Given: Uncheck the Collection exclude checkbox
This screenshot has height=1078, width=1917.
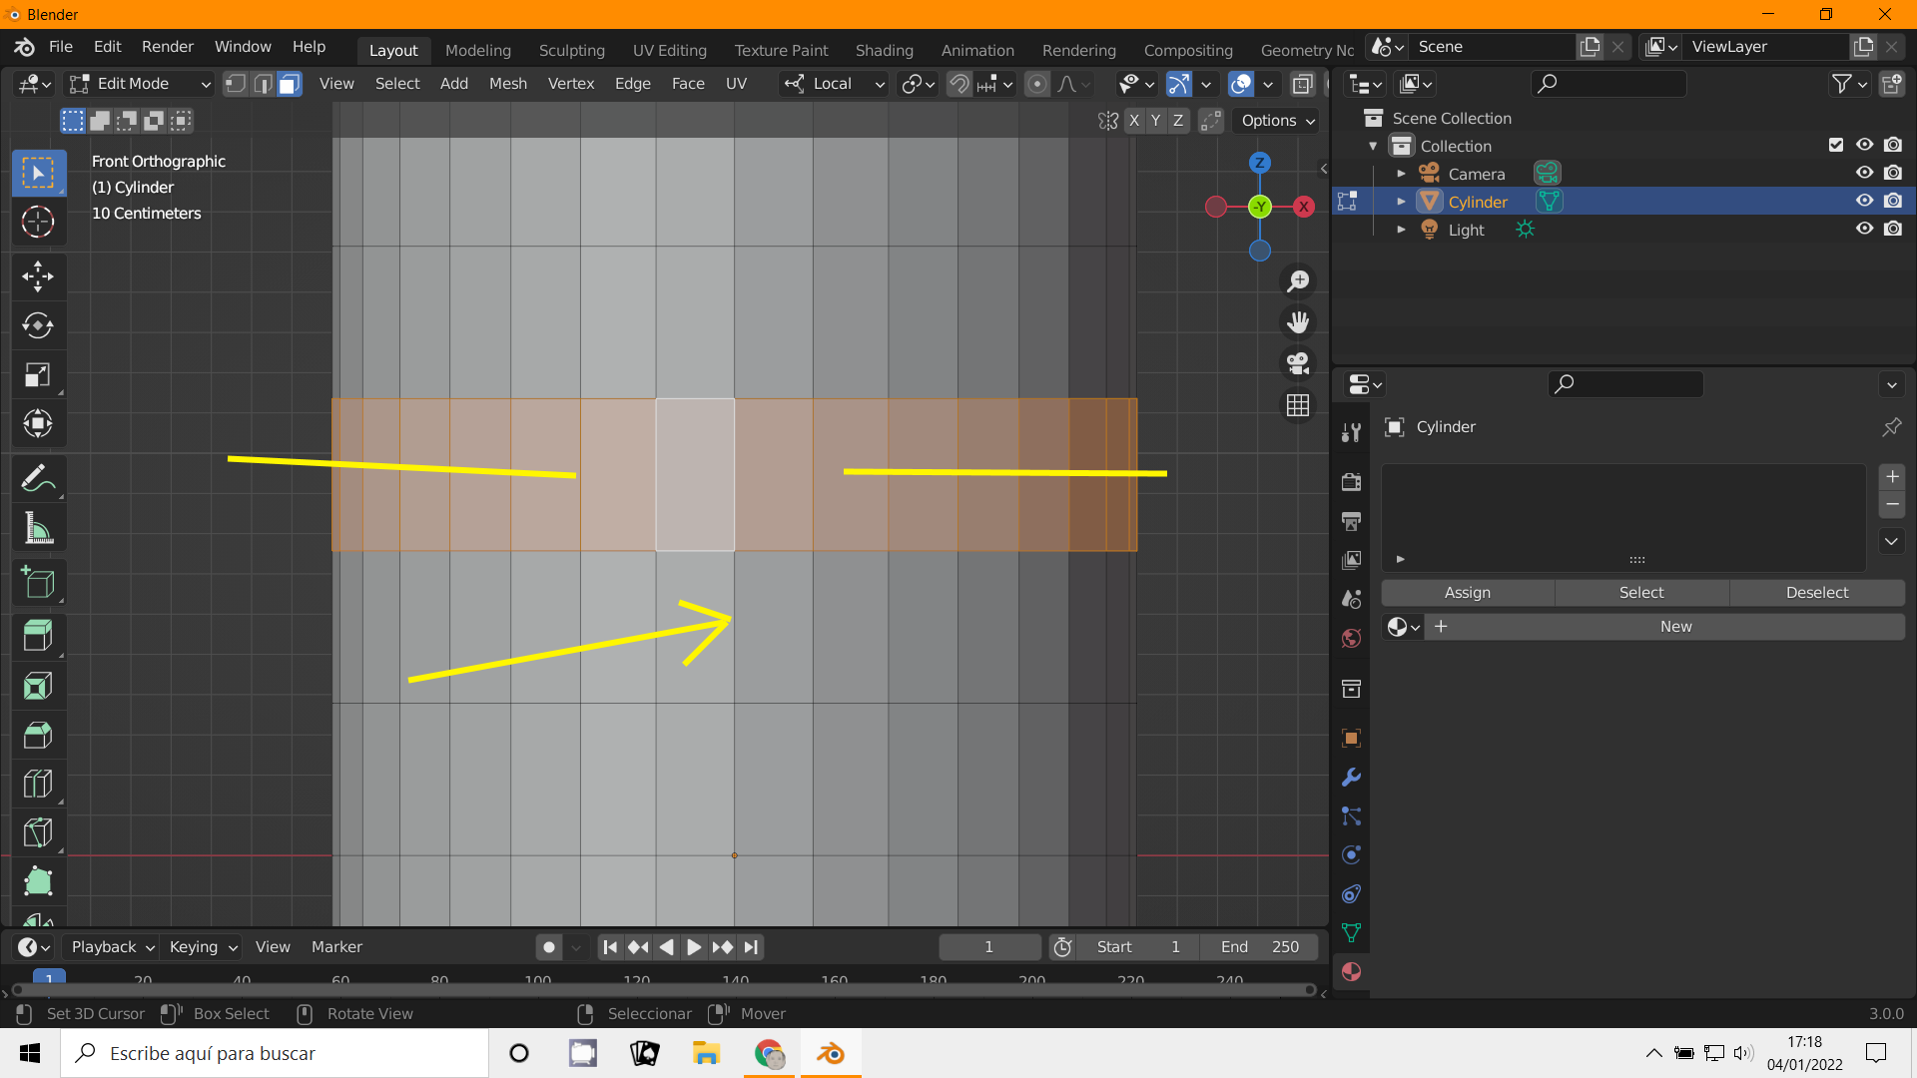Looking at the screenshot, I should coord(1835,145).
